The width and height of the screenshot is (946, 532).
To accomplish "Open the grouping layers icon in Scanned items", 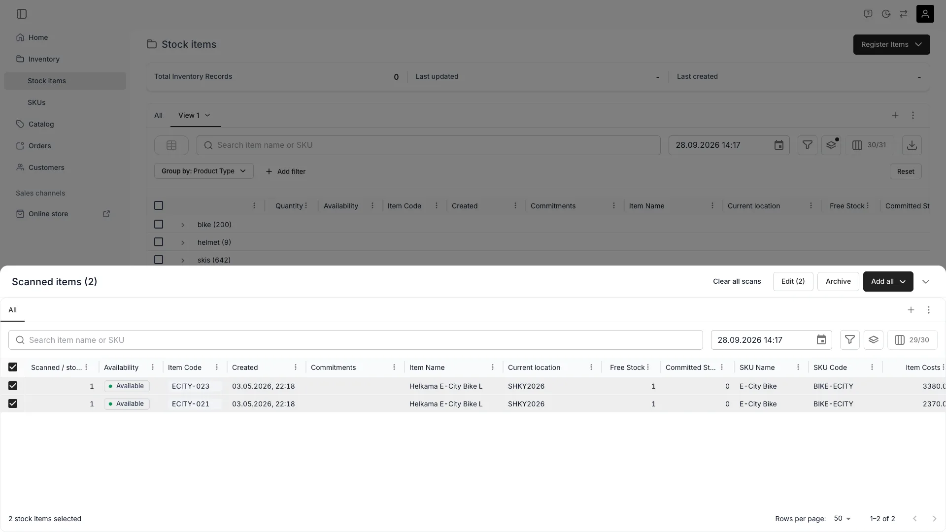I will coord(874,340).
